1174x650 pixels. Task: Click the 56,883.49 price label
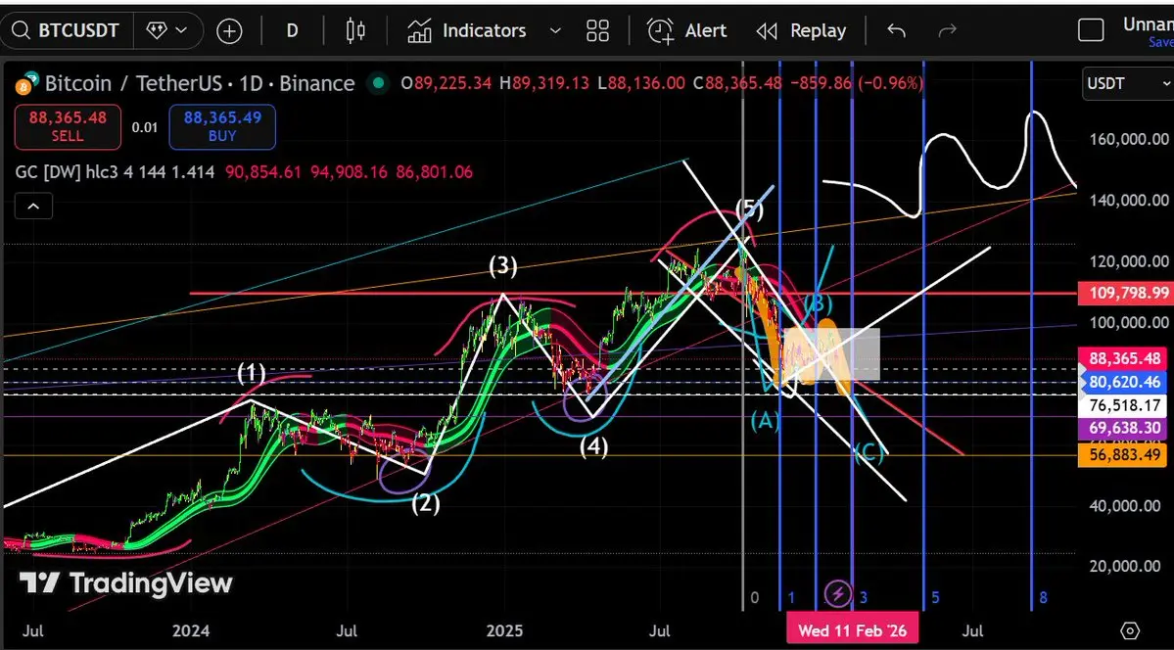point(1124,454)
